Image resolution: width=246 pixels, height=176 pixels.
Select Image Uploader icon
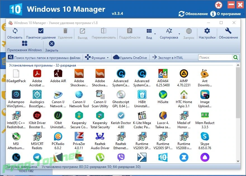coord(205,94)
